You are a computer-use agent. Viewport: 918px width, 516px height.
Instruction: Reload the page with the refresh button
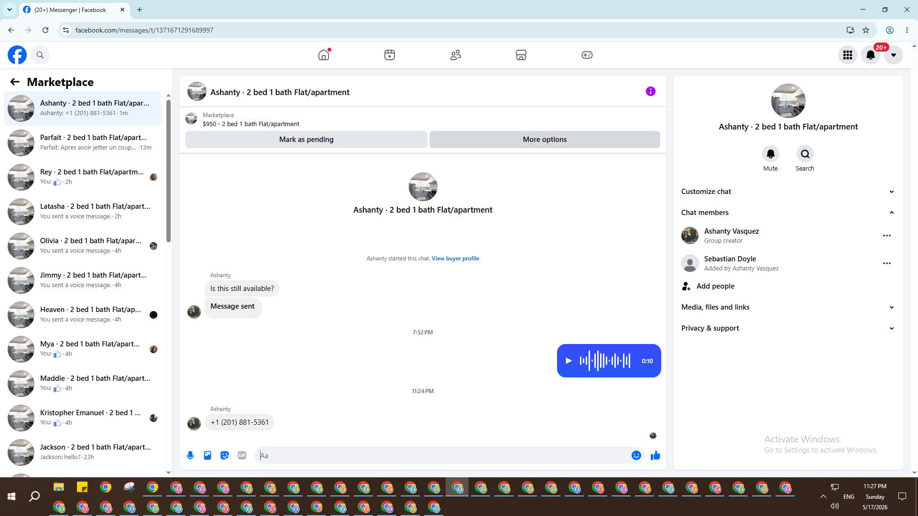coord(45,30)
